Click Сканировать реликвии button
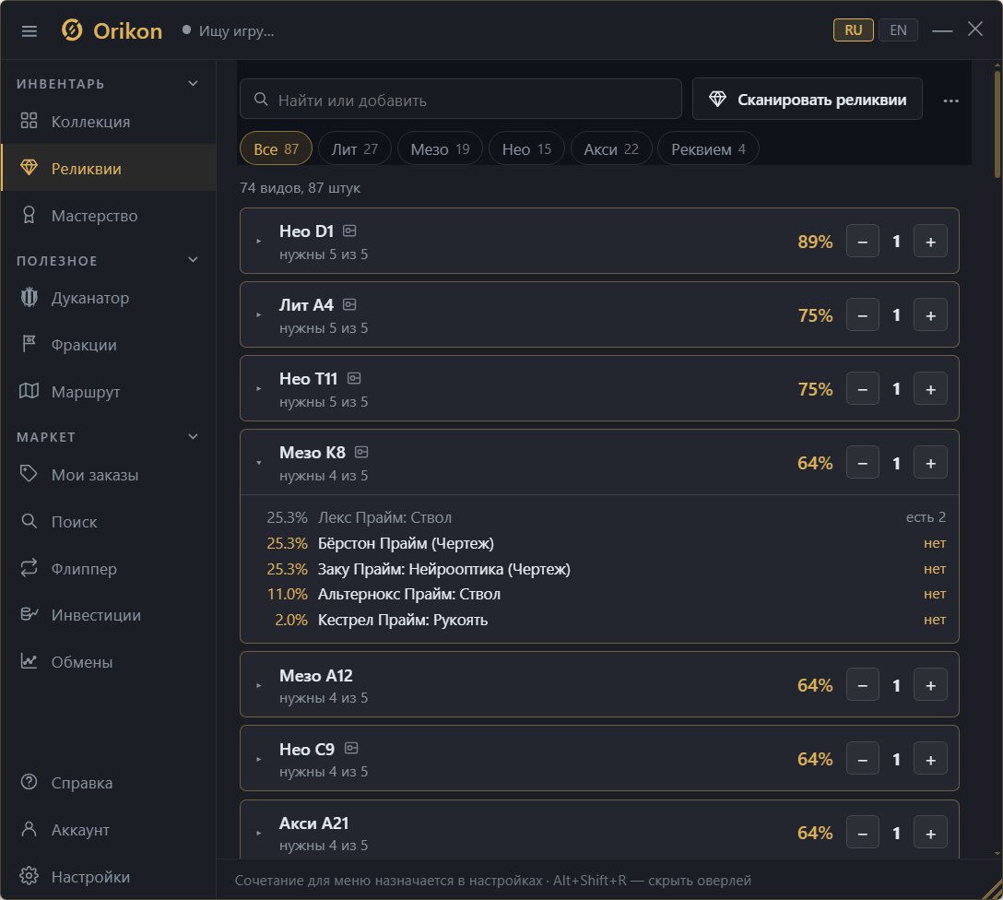 808,100
